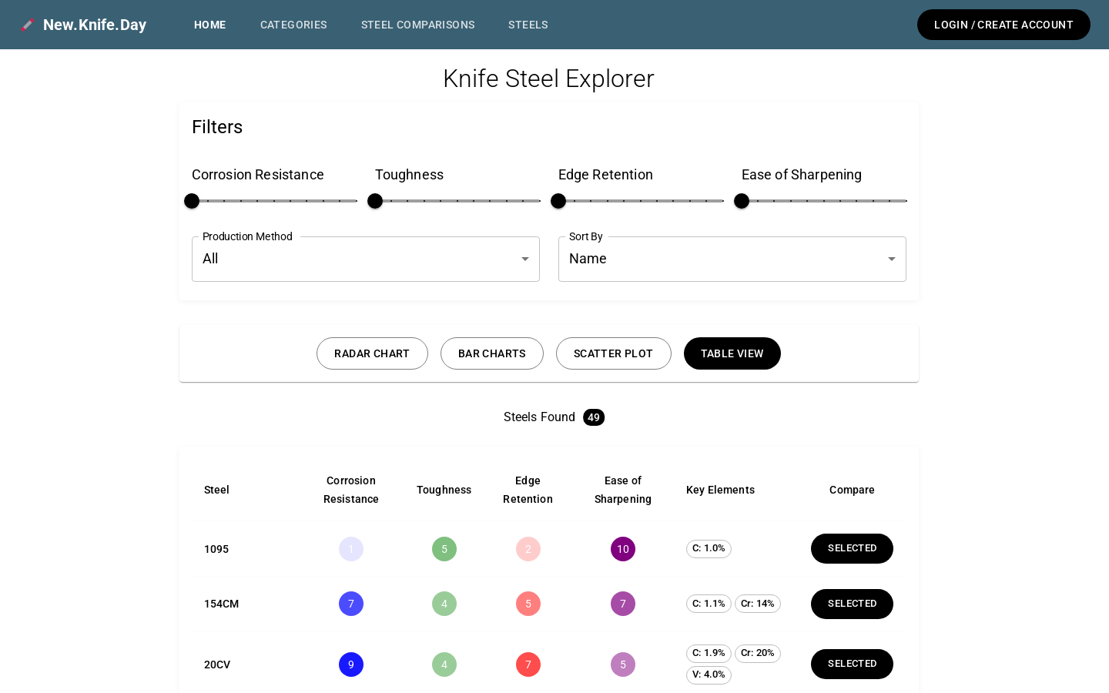Screen dimensions: 1109x693
Task: Click 1095 element chip C: 1.0%
Action: pos(709,548)
